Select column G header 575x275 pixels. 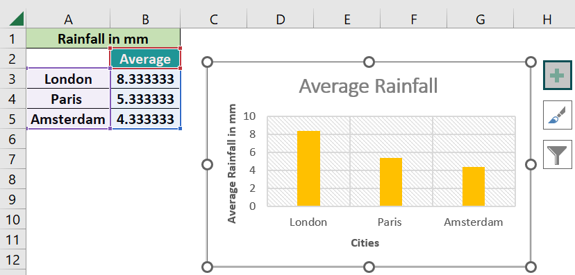481,19
